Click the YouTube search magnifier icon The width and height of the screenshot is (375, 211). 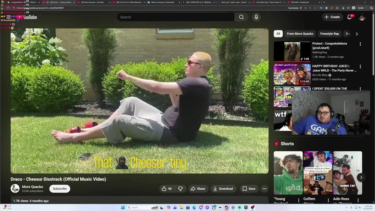tap(241, 17)
